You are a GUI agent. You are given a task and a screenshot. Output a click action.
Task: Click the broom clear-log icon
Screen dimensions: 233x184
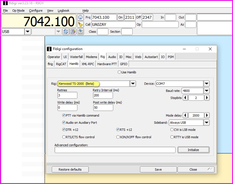[80, 24]
